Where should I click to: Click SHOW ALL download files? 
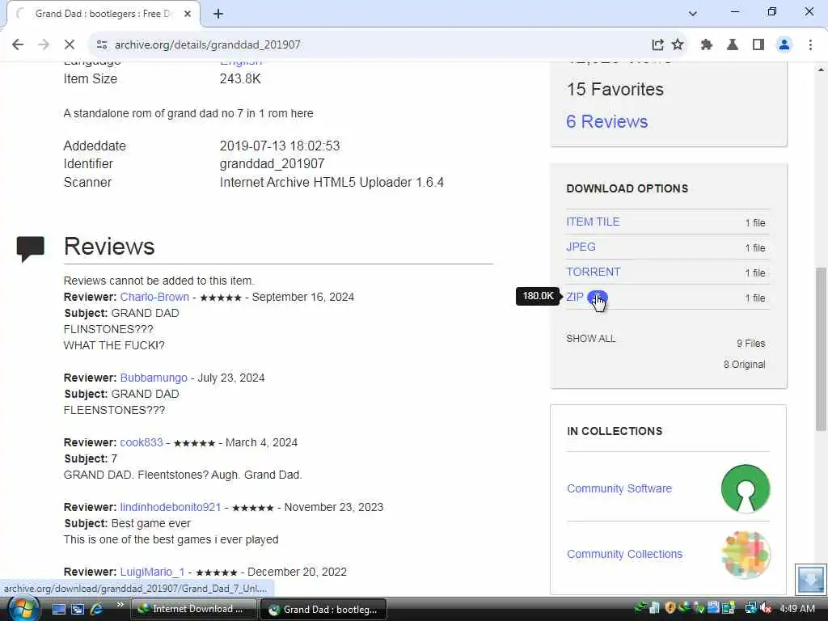(591, 339)
